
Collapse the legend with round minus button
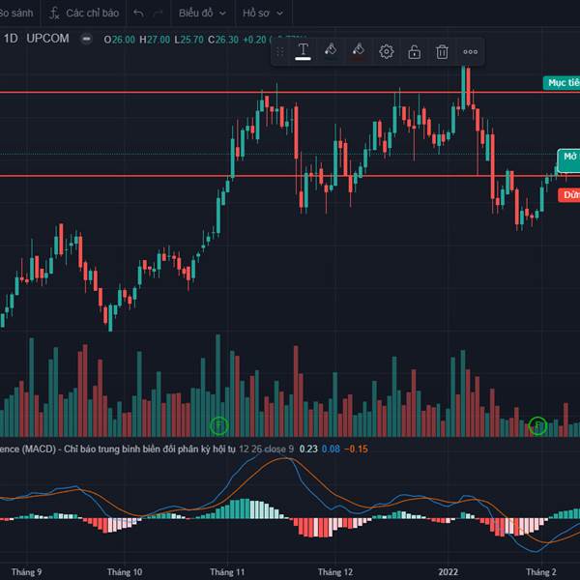[87, 39]
